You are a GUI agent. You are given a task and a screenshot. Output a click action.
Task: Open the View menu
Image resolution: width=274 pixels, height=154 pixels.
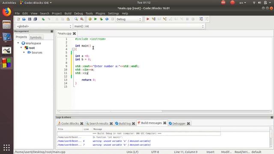point(34,13)
